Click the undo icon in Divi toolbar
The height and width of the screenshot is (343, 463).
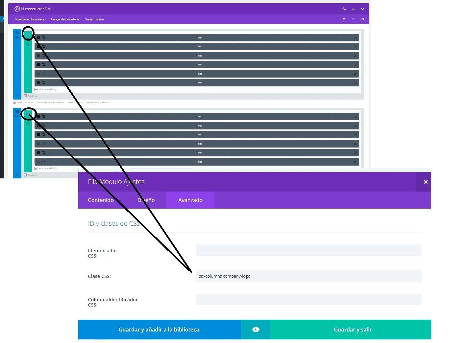coord(344,19)
